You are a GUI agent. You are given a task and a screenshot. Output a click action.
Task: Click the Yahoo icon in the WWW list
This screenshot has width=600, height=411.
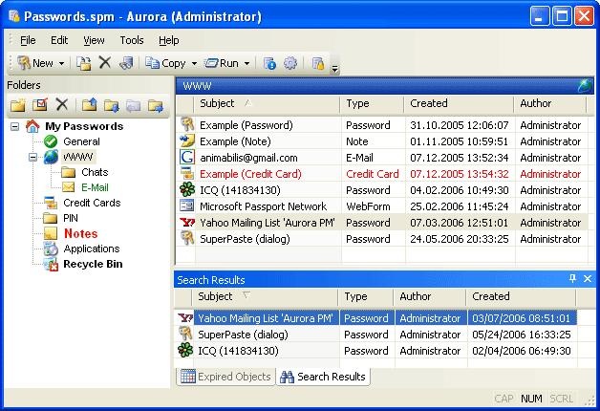187,223
